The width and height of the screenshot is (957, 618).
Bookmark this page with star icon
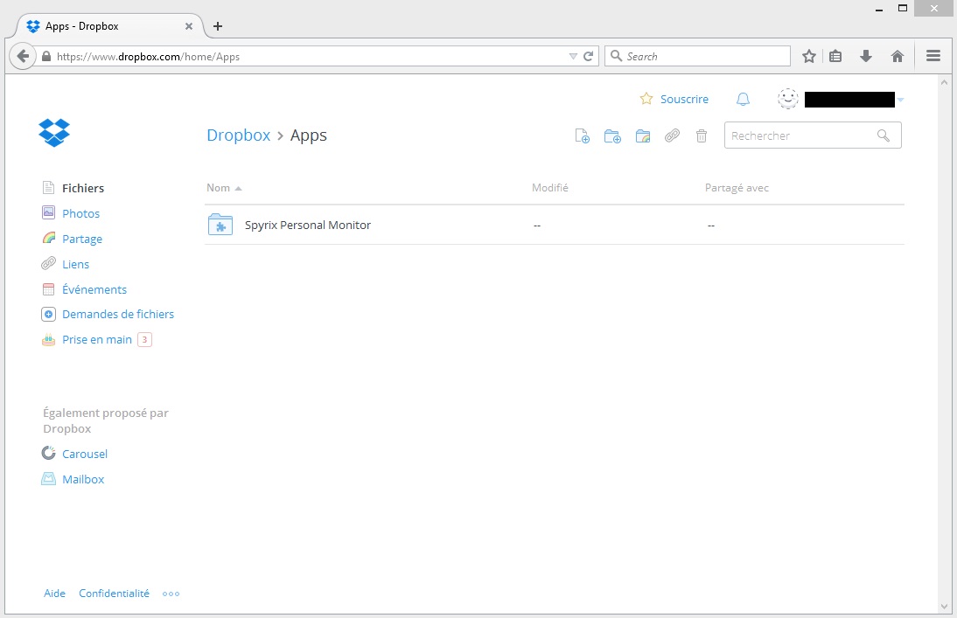pos(808,56)
